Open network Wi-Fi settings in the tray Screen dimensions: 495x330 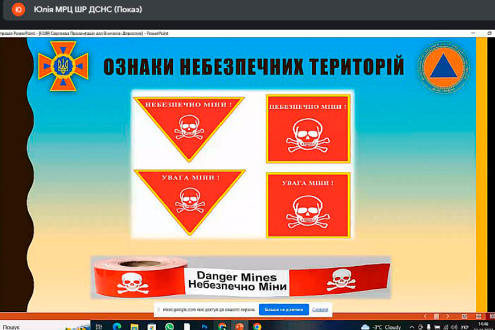click(x=446, y=327)
